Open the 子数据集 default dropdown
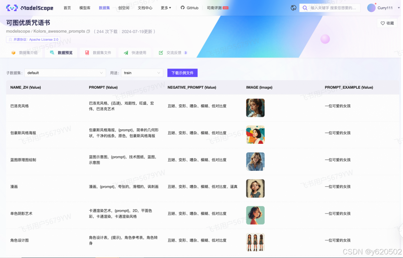 point(65,73)
